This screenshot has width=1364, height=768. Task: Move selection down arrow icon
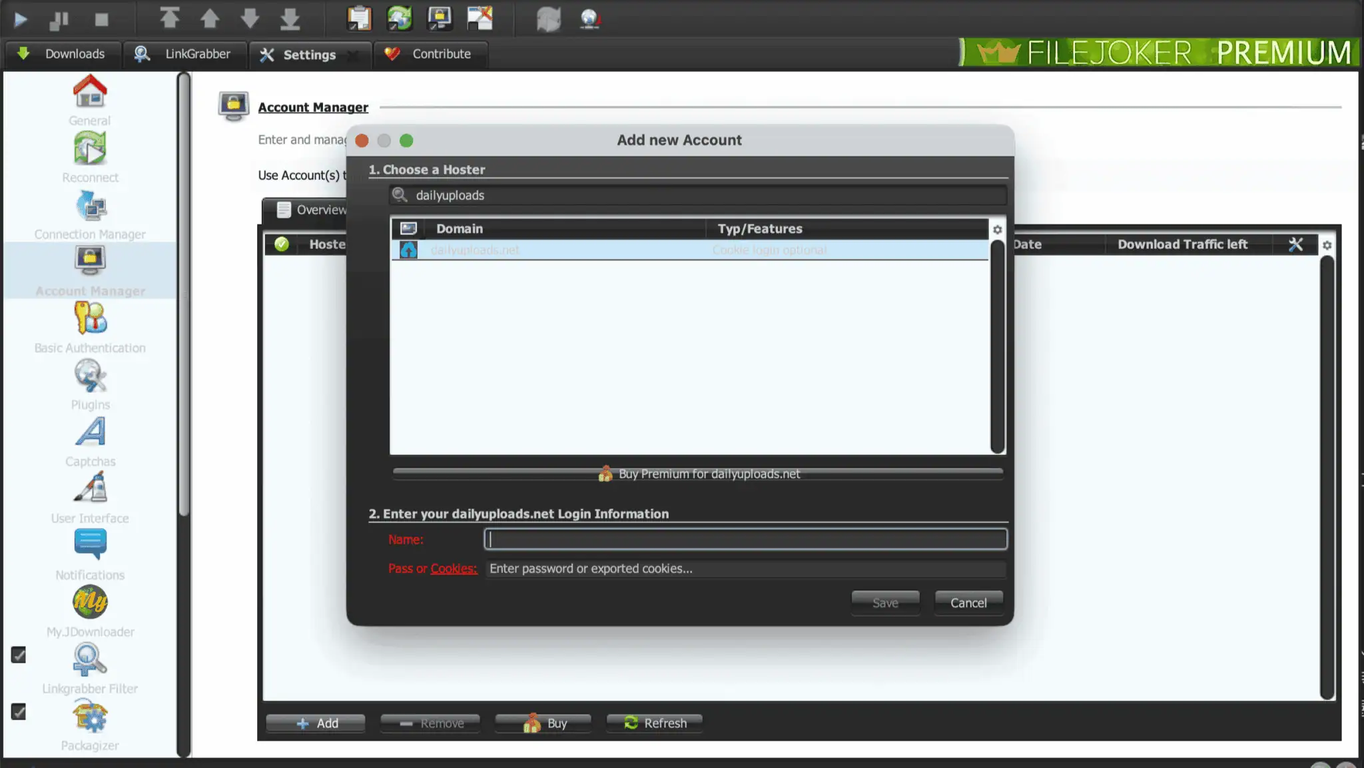pyautogui.click(x=250, y=19)
